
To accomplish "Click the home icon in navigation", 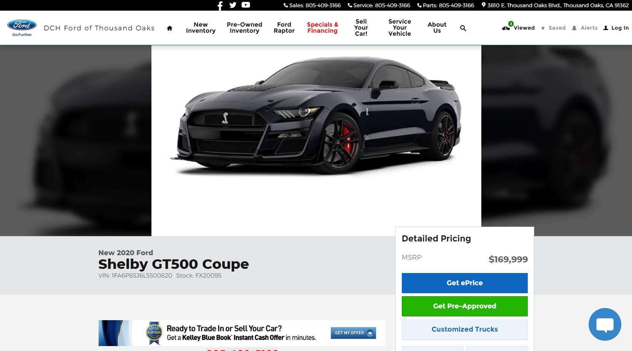I will [170, 28].
